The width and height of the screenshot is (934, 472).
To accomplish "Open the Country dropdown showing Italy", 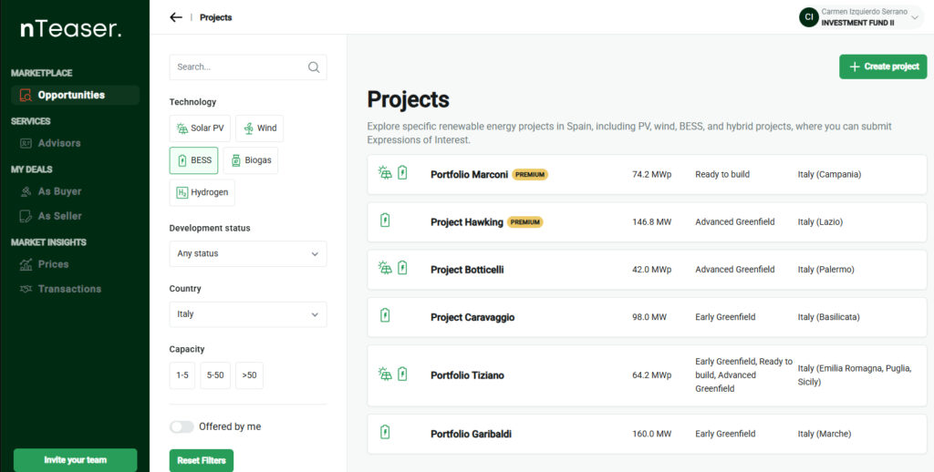I will pos(247,314).
